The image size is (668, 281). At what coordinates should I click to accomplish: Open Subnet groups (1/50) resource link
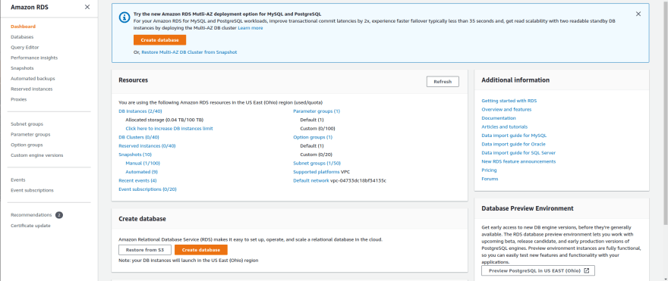317,164
